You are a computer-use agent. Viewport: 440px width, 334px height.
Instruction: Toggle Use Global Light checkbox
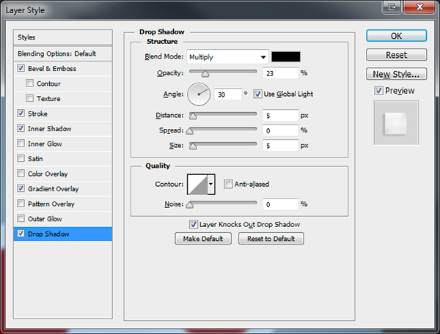click(257, 94)
